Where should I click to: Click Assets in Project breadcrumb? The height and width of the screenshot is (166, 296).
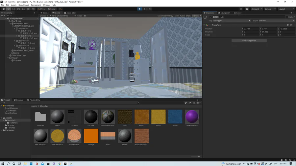pyautogui.click(x=34, y=106)
